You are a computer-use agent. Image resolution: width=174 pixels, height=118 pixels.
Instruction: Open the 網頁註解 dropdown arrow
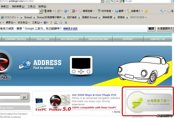pyautogui.click(x=94, y=11)
